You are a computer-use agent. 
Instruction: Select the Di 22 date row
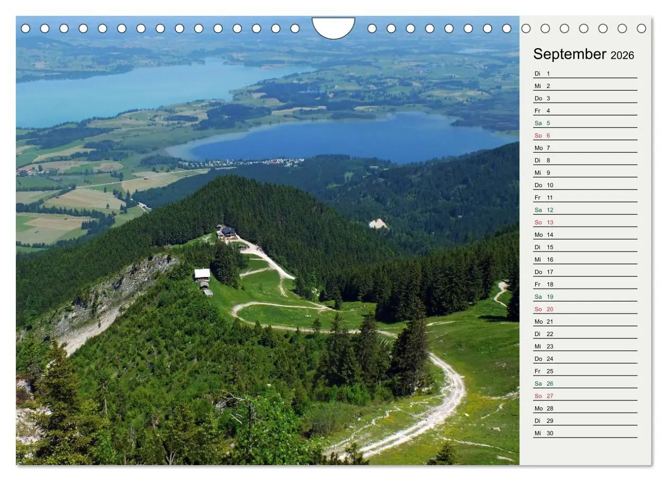544,334
